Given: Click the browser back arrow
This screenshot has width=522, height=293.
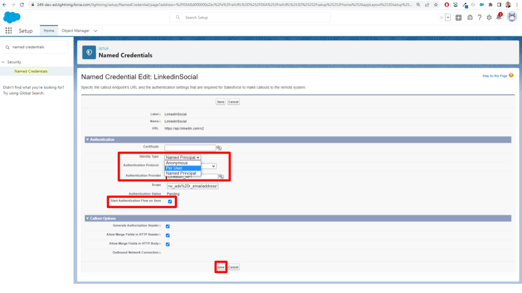Looking at the screenshot, I should coord(4,5).
